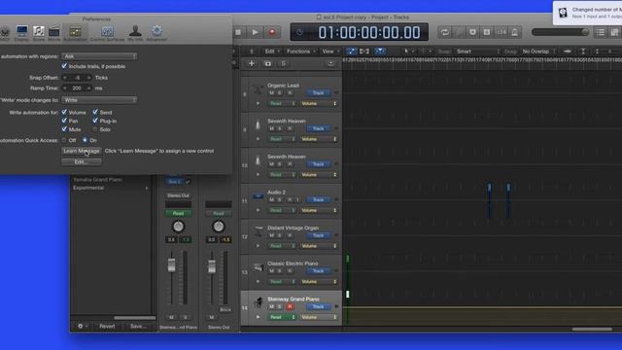Decrease the Snap Offset stepper arrow
Viewport: 622px width, 350px height.
click(x=65, y=78)
